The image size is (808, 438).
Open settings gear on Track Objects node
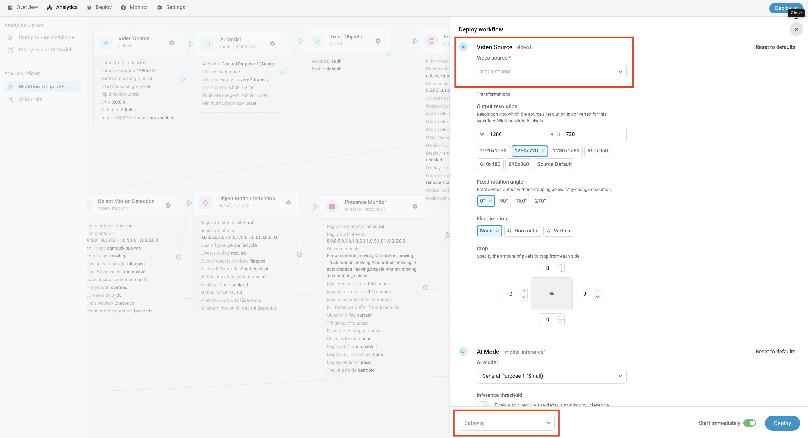(378, 41)
